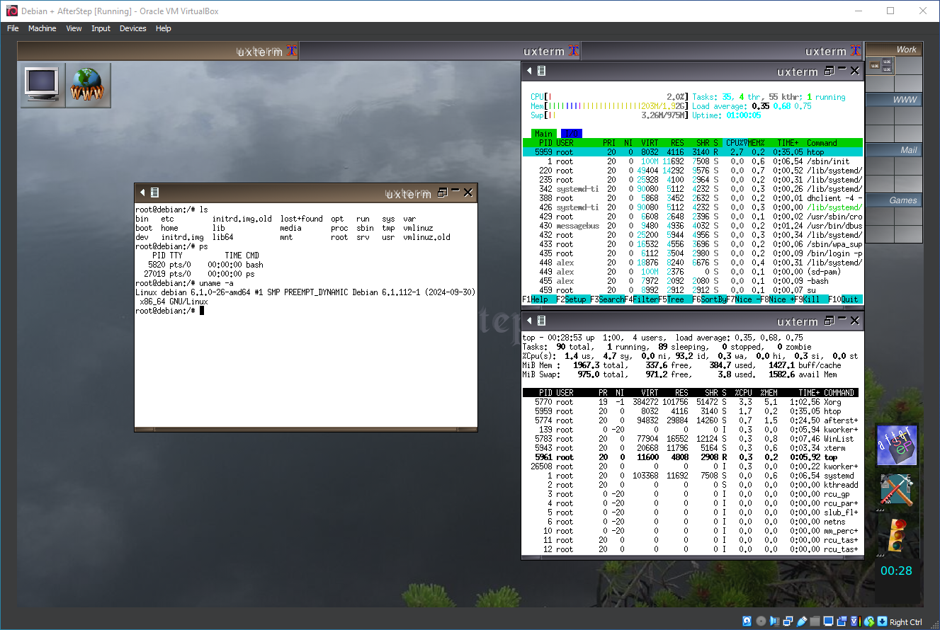Click the optical disc status bar icon
The width and height of the screenshot is (940, 630).
761,622
